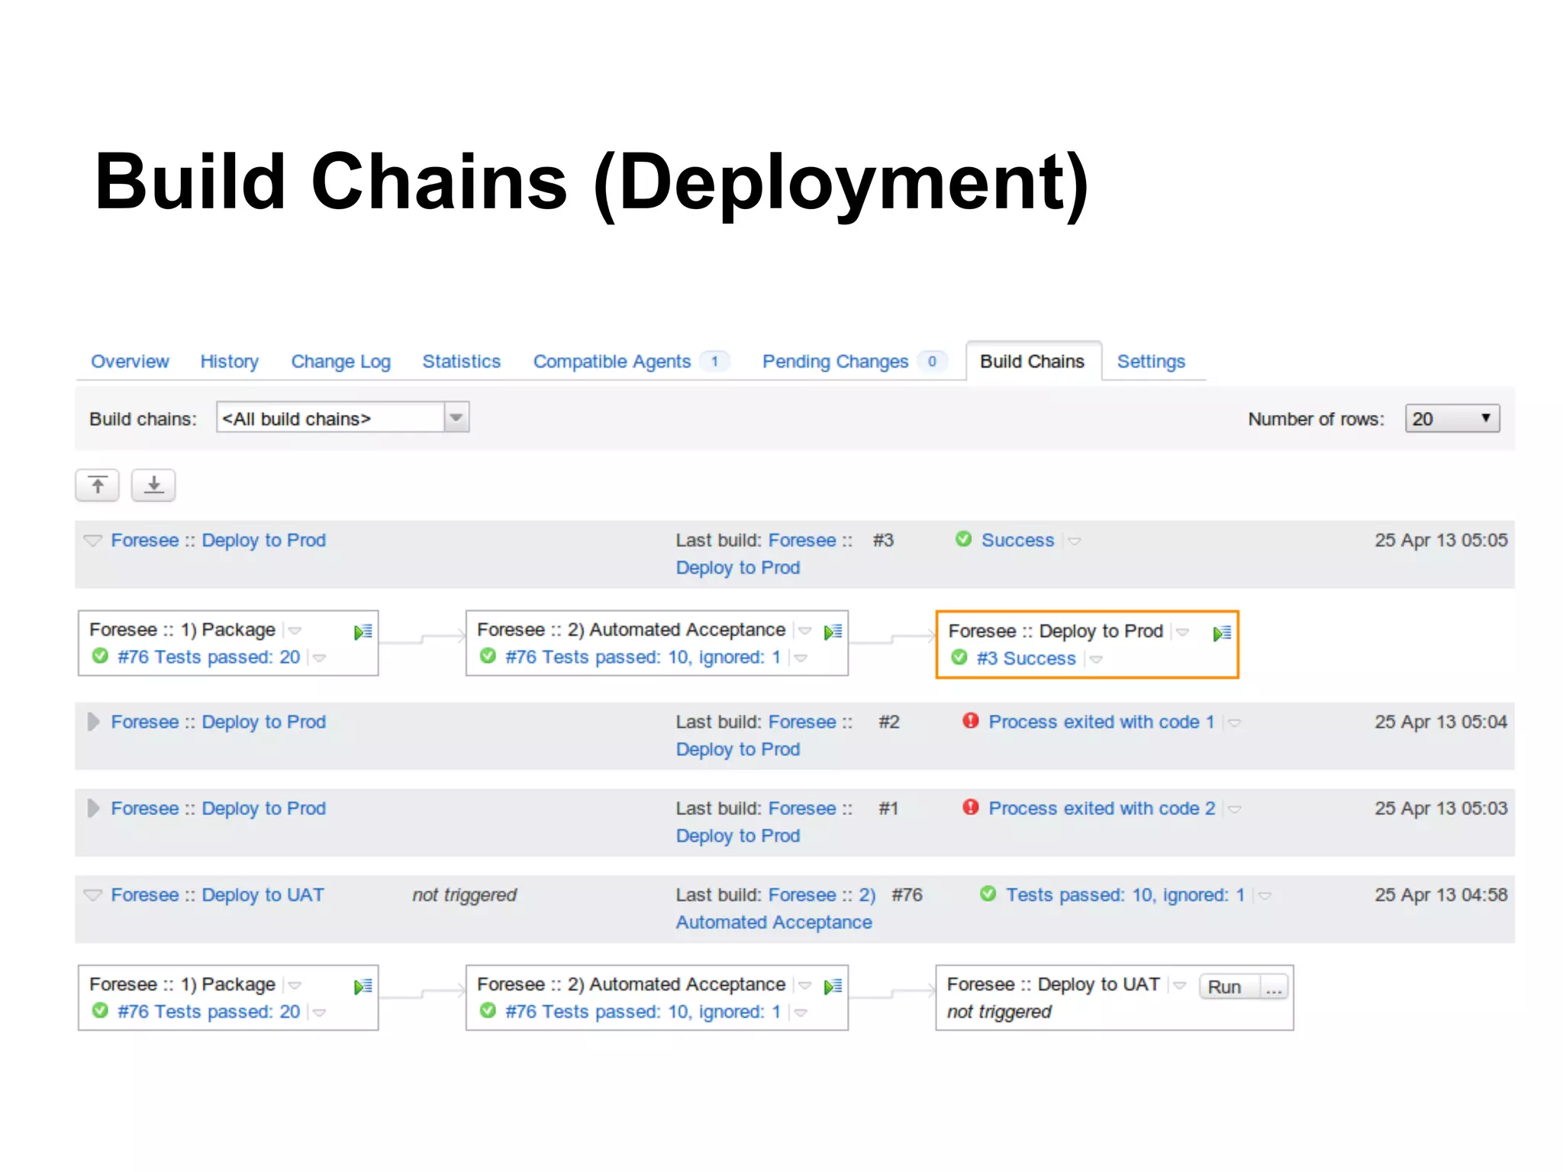Open top #76 Tests passed: 20 link
The height and width of the screenshot is (1172, 1563).
click(209, 657)
